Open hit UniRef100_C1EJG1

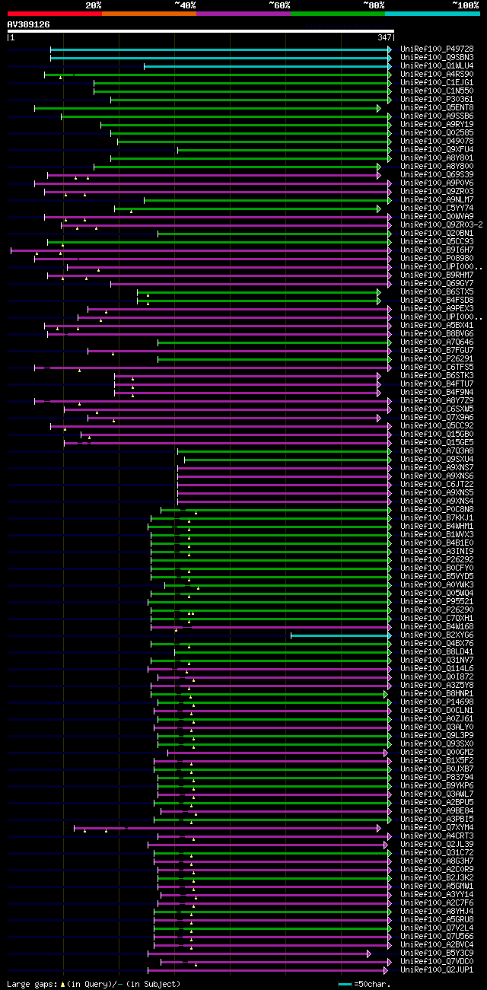(x=437, y=83)
